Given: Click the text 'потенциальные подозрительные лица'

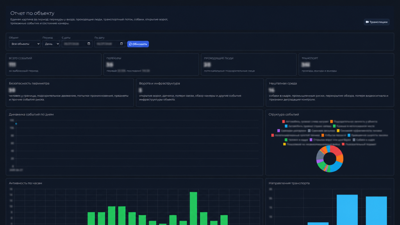Looking at the screenshot, I should click(229, 71).
